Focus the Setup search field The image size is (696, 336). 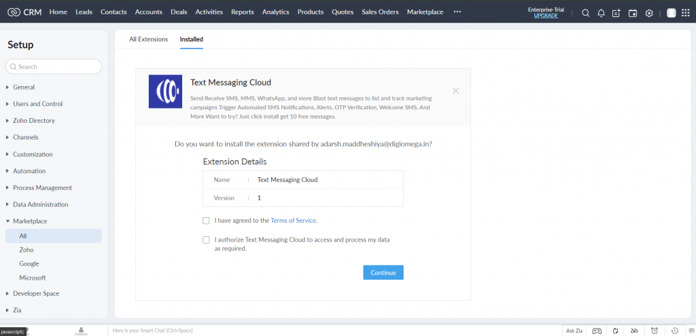tap(54, 67)
